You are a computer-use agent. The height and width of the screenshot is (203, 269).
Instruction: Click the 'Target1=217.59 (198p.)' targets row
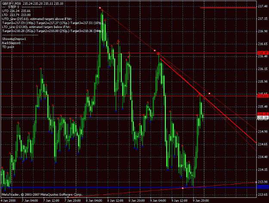[x=53, y=23]
